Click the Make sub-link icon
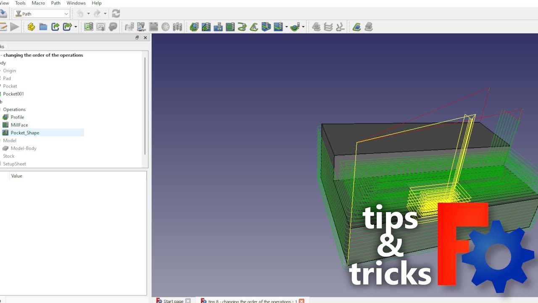This screenshot has width=538, height=303. 67,27
